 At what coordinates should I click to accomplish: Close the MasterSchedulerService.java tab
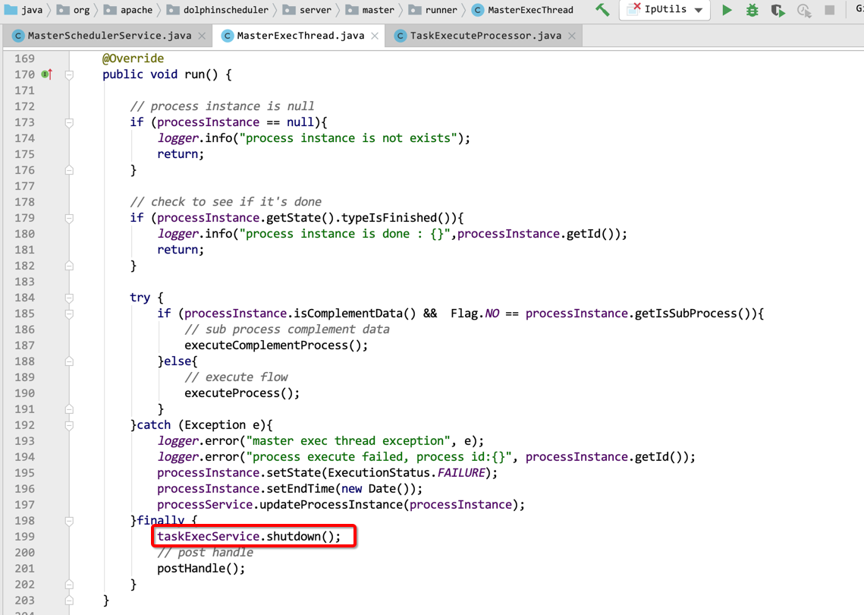click(x=203, y=36)
